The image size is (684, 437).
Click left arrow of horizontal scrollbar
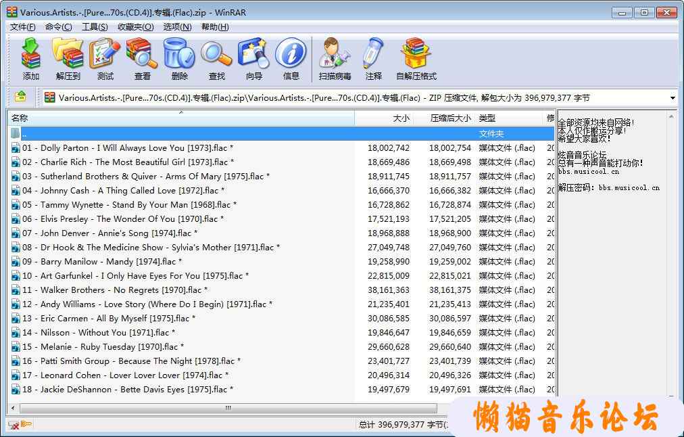[13, 408]
